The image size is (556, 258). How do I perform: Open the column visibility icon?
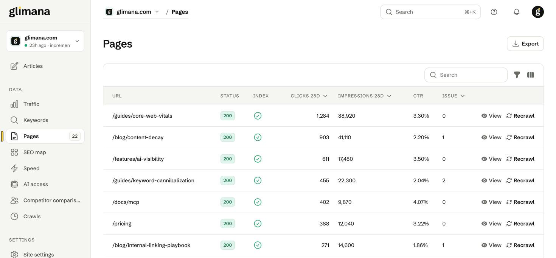tap(531, 75)
